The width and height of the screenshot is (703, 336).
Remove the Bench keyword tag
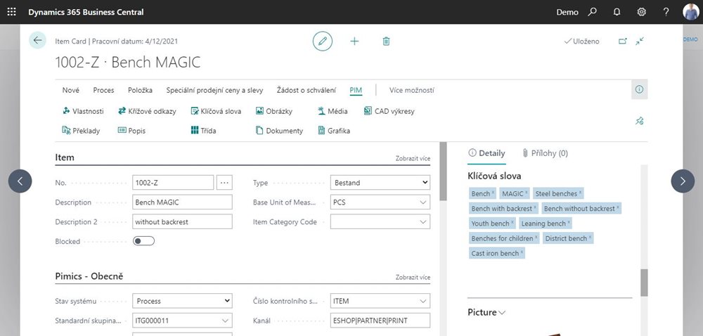pos(494,193)
